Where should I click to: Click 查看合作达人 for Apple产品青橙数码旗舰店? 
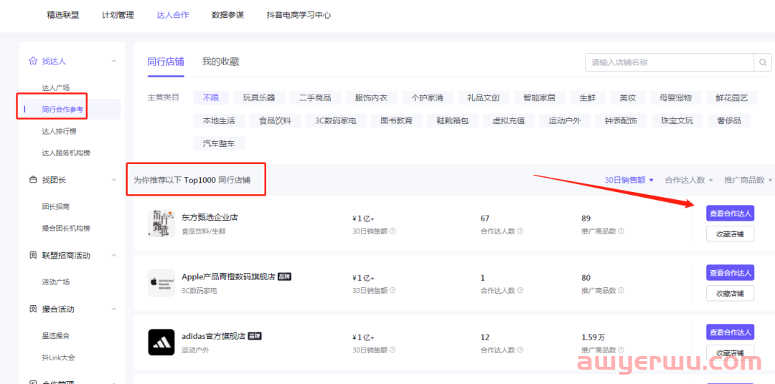click(730, 272)
